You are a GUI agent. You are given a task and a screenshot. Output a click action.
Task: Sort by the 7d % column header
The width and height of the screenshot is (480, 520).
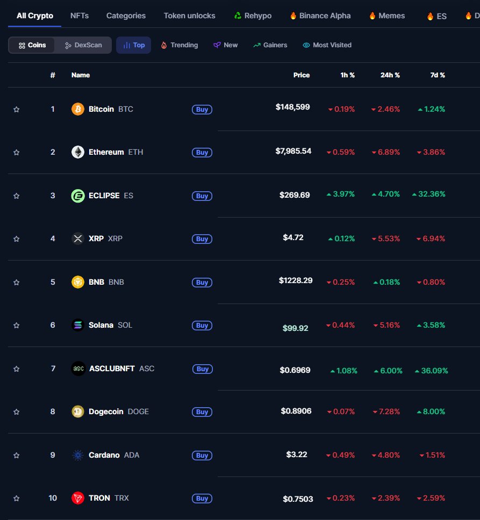(438, 75)
